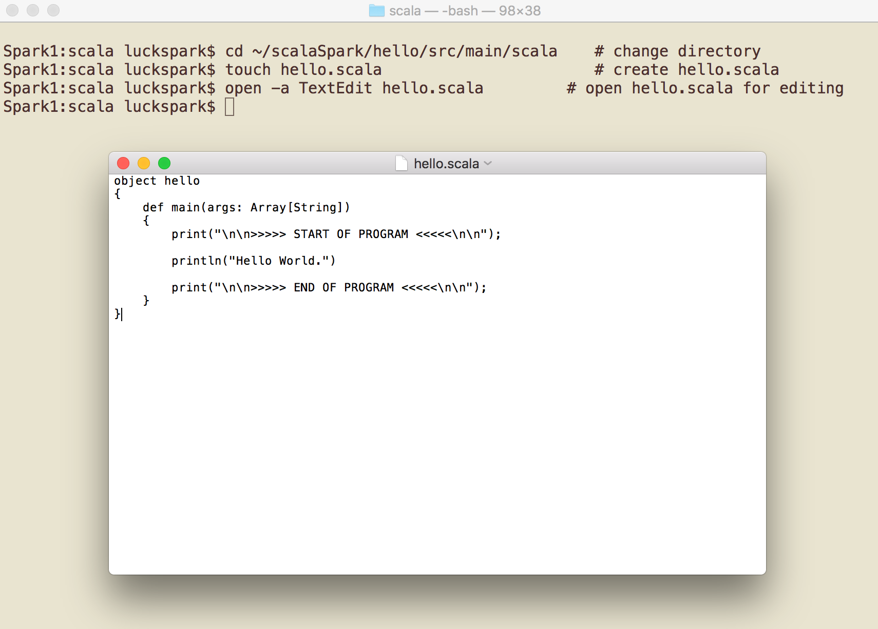Click the green zoom button on hello.scala window
The height and width of the screenshot is (629, 878).
point(164,163)
